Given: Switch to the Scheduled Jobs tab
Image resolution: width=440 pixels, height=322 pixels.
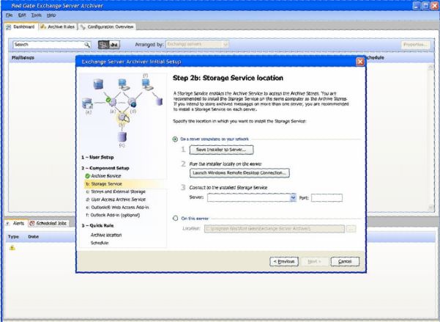Looking at the screenshot, I should coord(48,223).
